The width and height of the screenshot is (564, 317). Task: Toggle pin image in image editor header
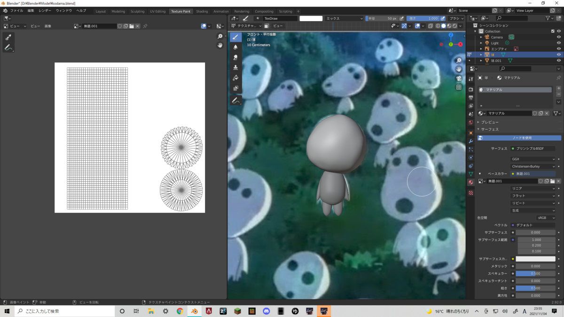point(145,26)
